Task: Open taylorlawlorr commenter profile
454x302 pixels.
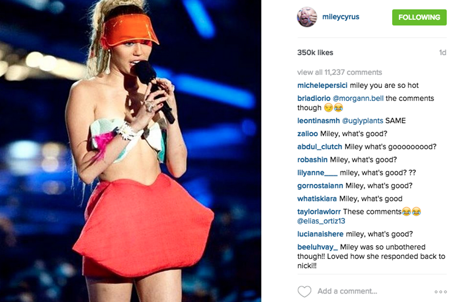Action: 319,212
